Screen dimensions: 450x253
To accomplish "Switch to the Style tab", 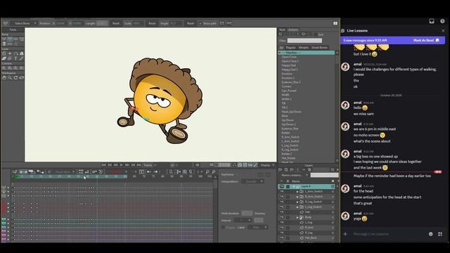I will [x=283, y=30].
